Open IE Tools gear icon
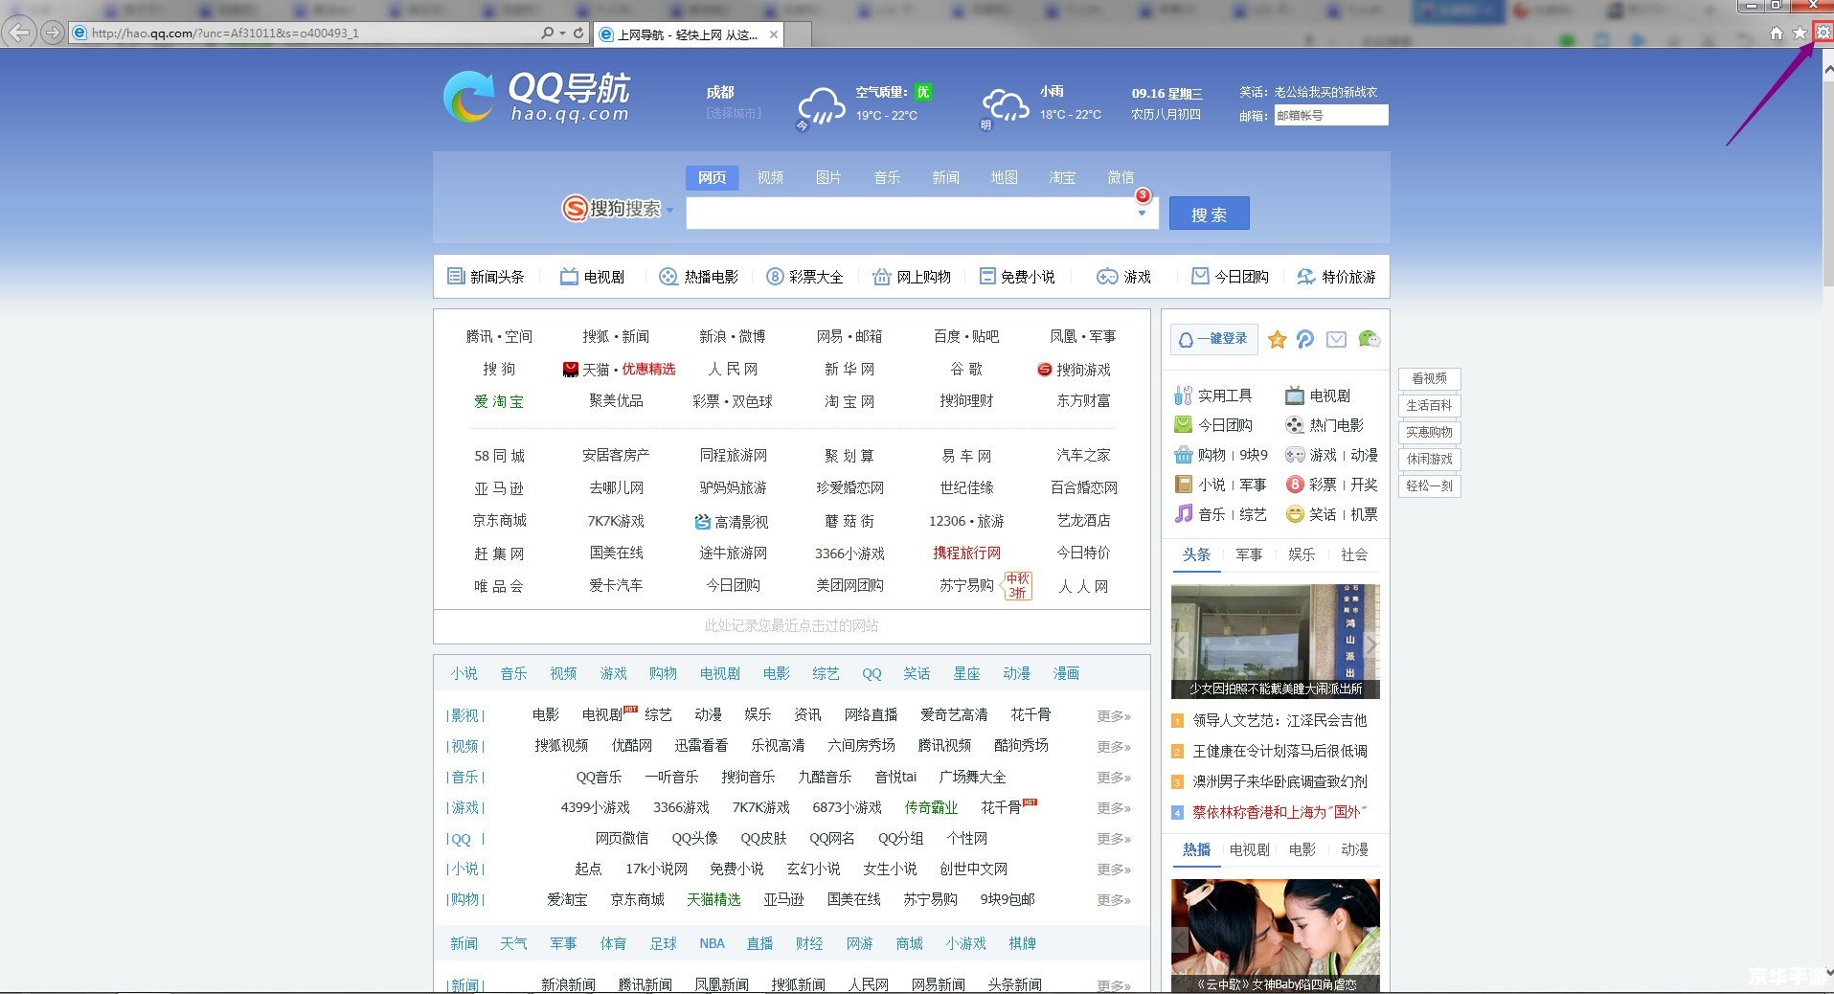The image size is (1834, 994). click(1823, 33)
